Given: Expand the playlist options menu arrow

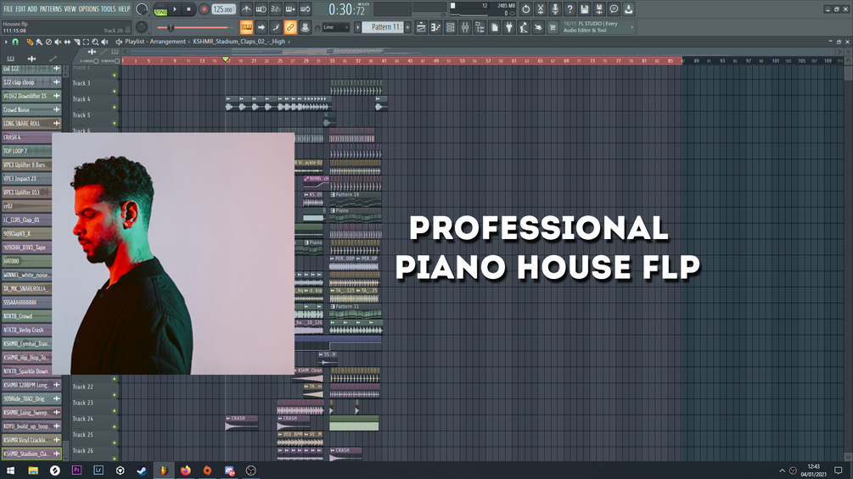Looking at the screenshot, I should pos(6,42).
